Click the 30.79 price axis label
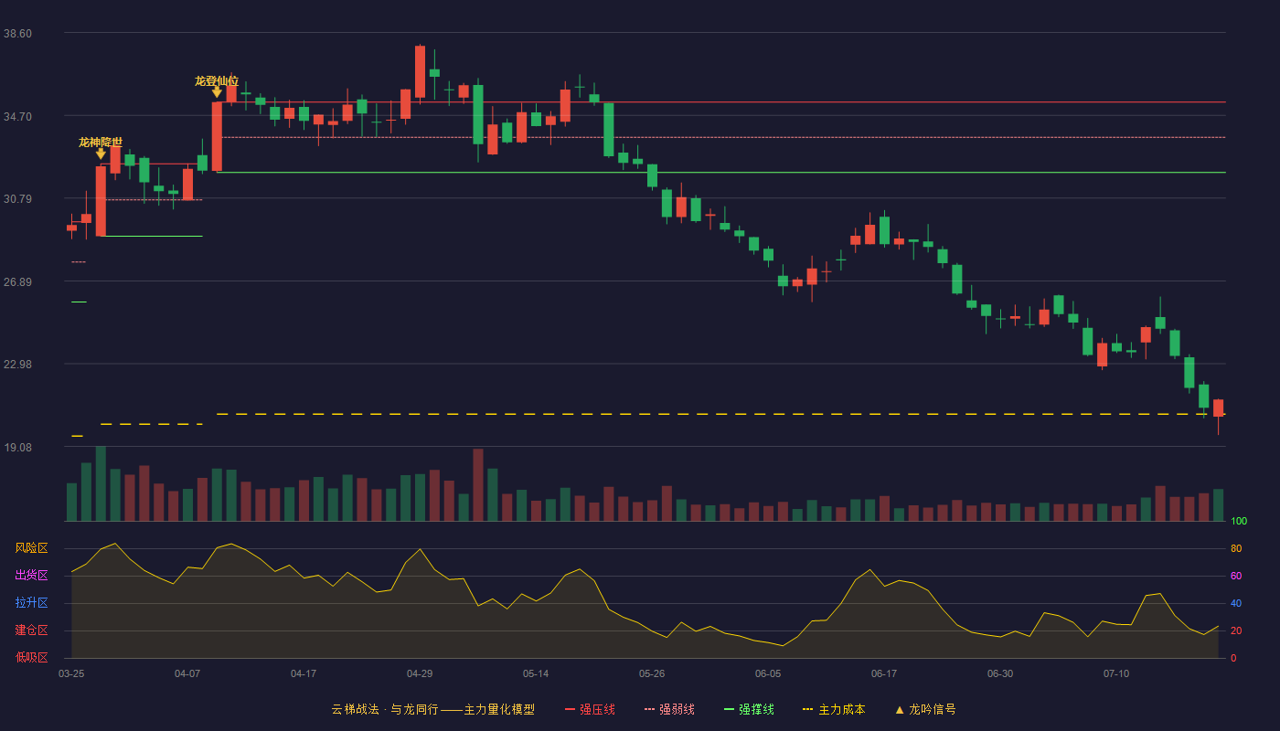 [17, 199]
